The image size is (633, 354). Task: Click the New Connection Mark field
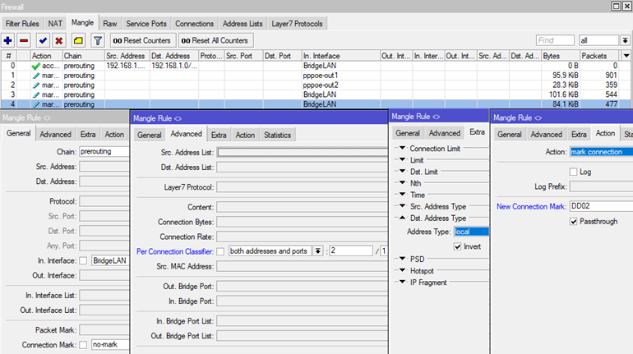click(x=601, y=206)
